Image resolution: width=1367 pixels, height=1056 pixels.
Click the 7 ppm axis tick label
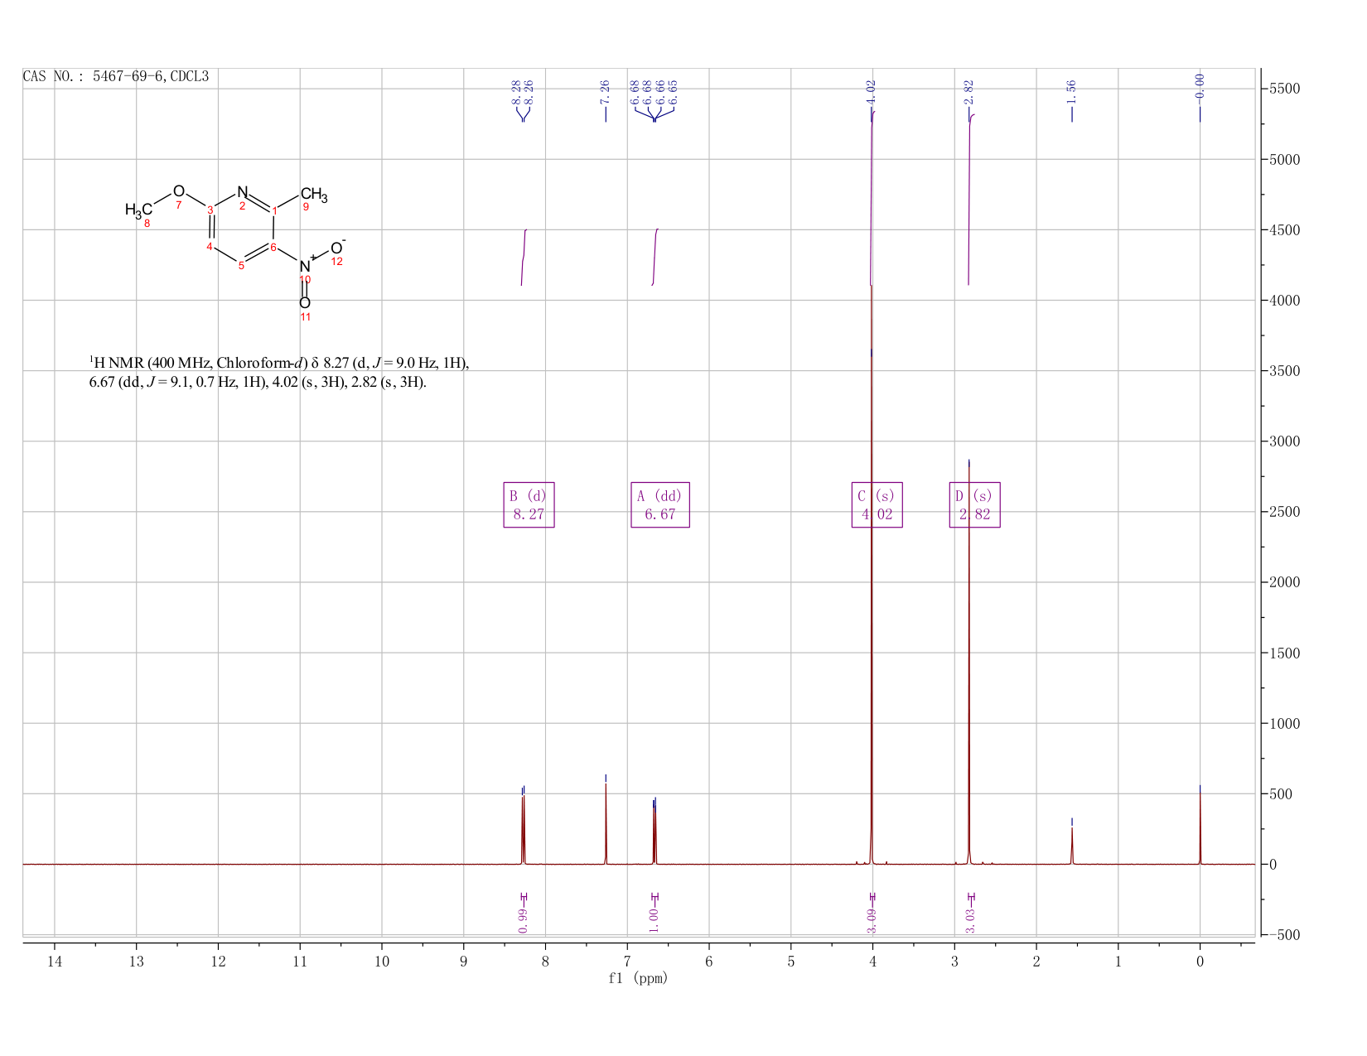[627, 962]
